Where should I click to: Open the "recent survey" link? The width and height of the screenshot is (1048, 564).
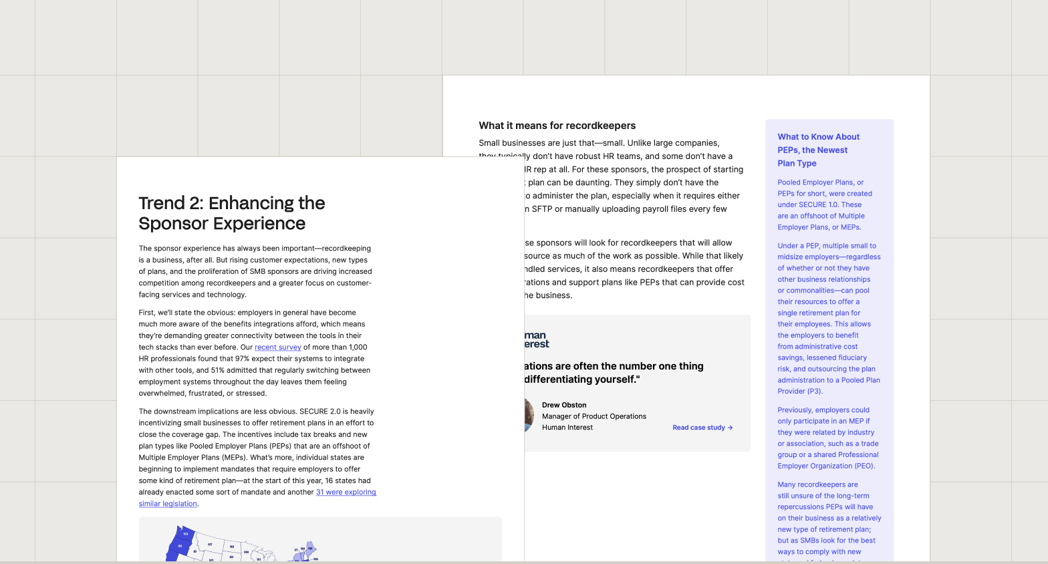coord(278,347)
